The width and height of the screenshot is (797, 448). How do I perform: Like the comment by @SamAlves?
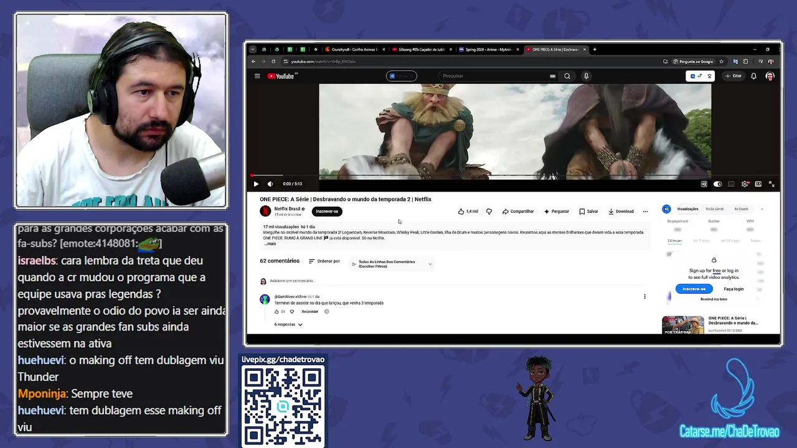pyautogui.click(x=277, y=312)
